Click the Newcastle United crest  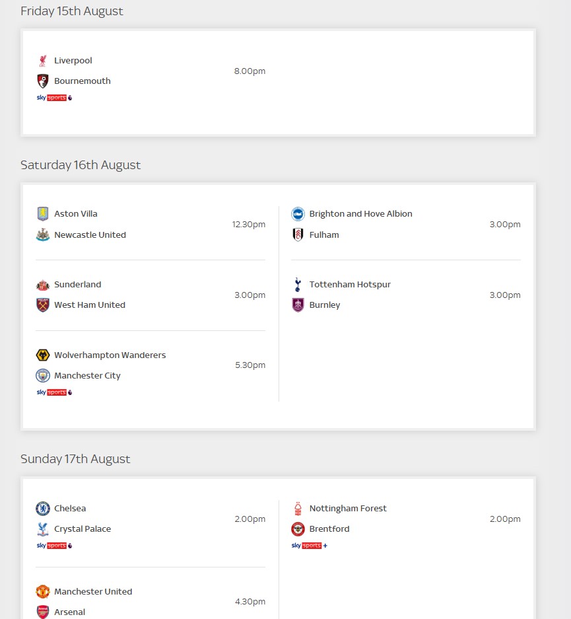43,235
